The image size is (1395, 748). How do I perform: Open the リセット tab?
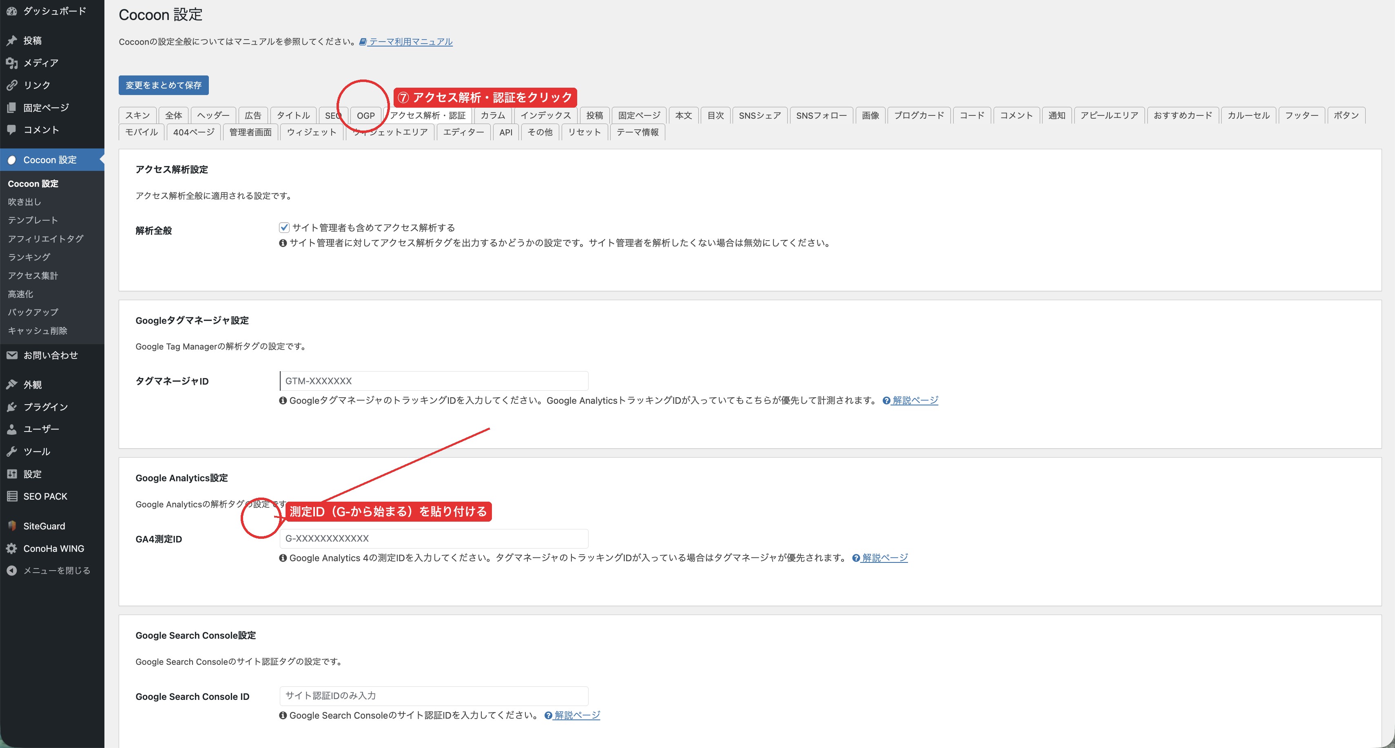pyautogui.click(x=585, y=132)
